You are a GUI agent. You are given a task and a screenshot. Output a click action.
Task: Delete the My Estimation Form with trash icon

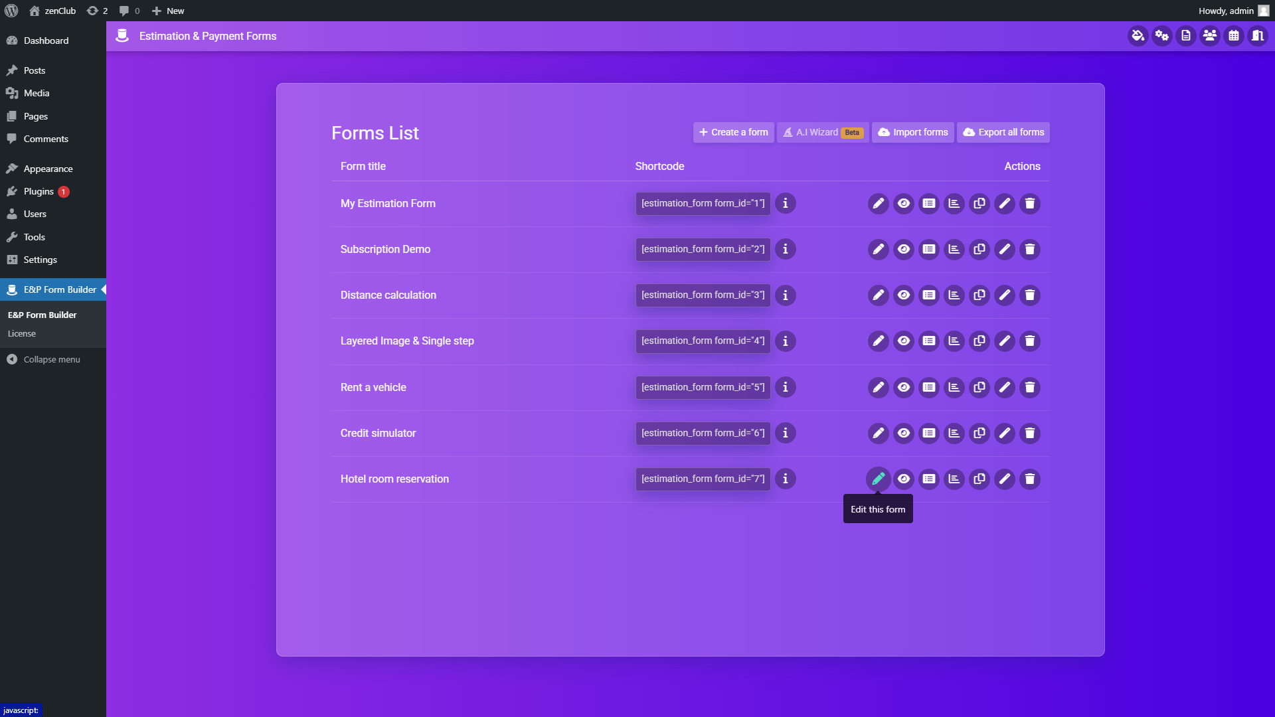[1030, 204]
